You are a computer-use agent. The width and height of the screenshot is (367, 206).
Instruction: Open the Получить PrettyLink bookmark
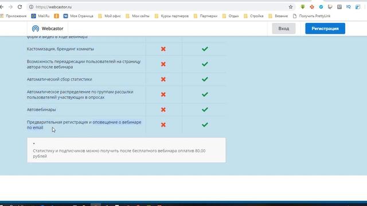point(311,16)
